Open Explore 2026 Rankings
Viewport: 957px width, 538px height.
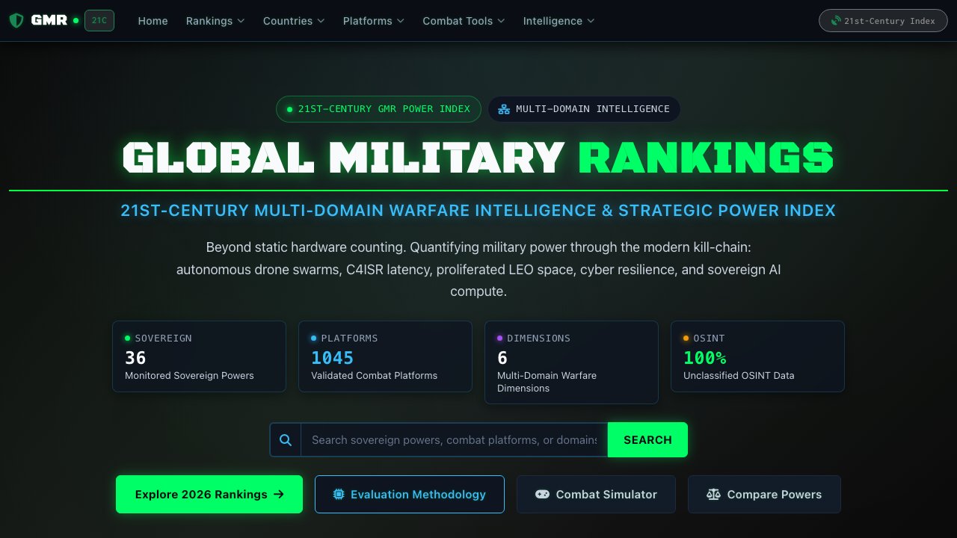(209, 494)
